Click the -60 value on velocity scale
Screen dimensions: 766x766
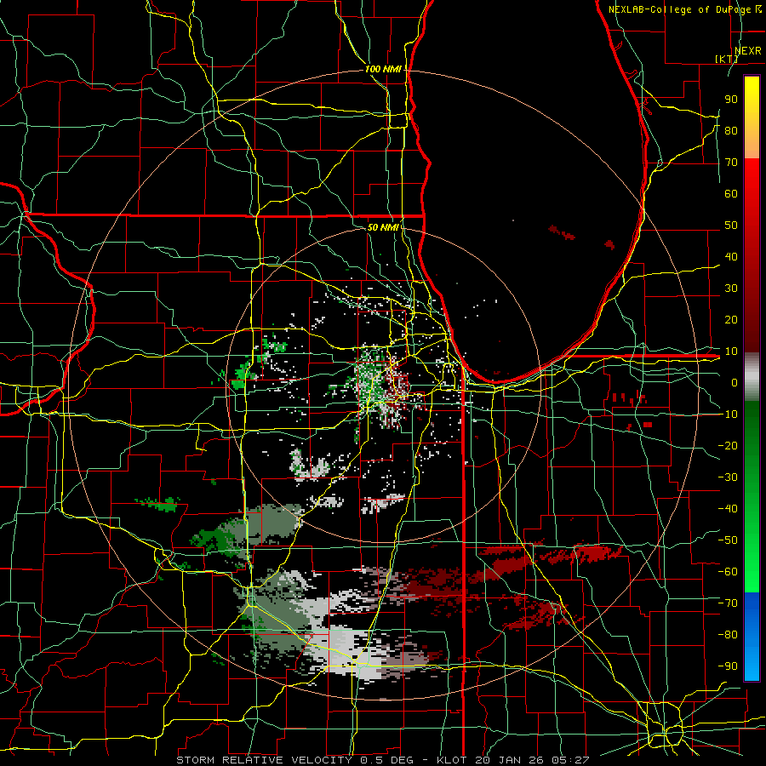coord(728,572)
